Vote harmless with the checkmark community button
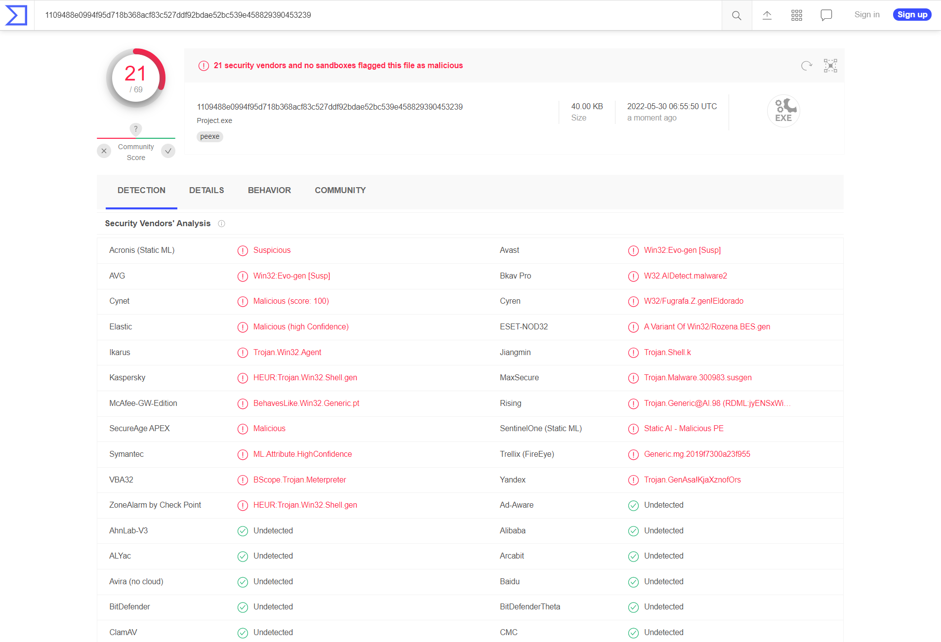Image resolution: width=941 pixels, height=642 pixels. tap(168, 151)
